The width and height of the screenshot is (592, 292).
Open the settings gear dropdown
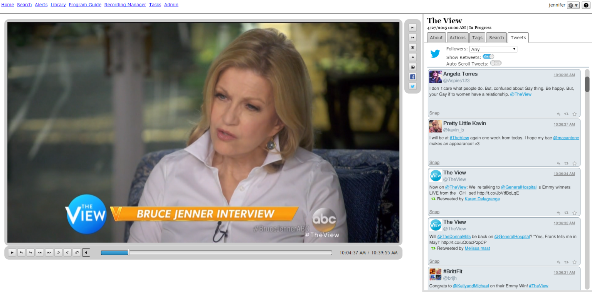(573, 5)
